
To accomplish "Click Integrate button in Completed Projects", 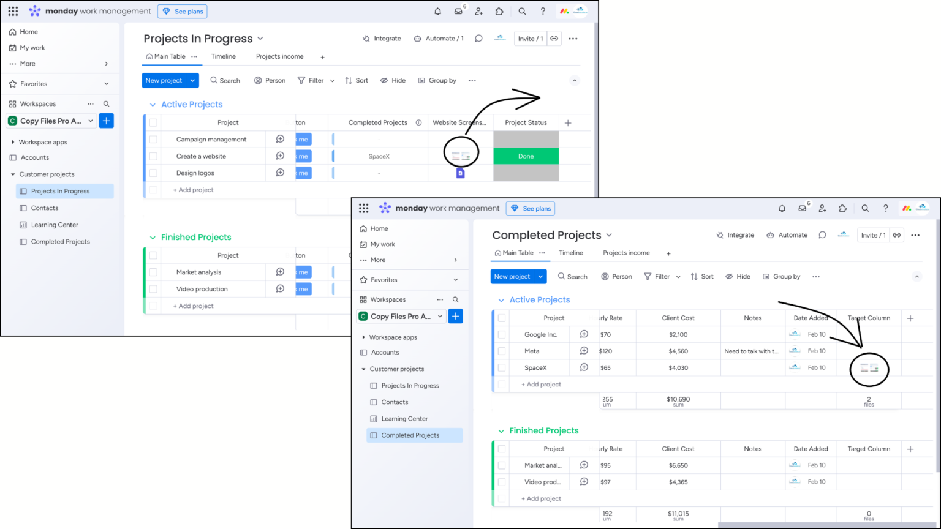I will click(735, 235).
